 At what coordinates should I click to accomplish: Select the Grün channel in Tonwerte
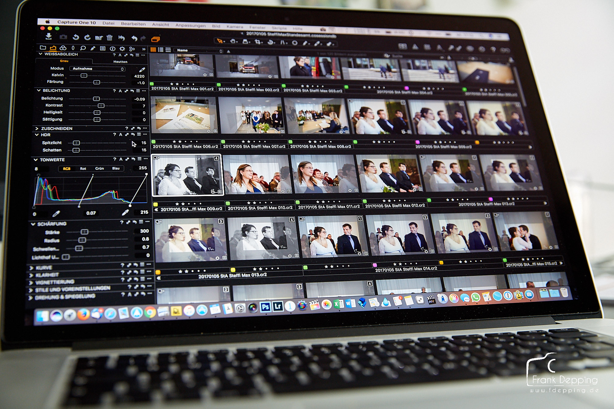[x=99, y=168]
